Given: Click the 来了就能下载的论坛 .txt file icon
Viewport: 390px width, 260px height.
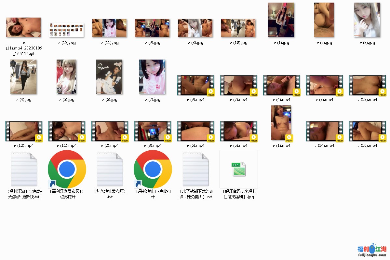Looking at the screenshot, I should pos(195,169).
